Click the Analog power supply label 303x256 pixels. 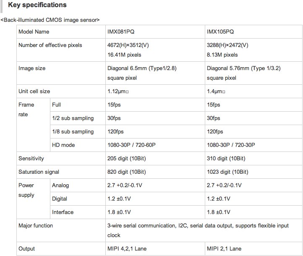point(60,185)
